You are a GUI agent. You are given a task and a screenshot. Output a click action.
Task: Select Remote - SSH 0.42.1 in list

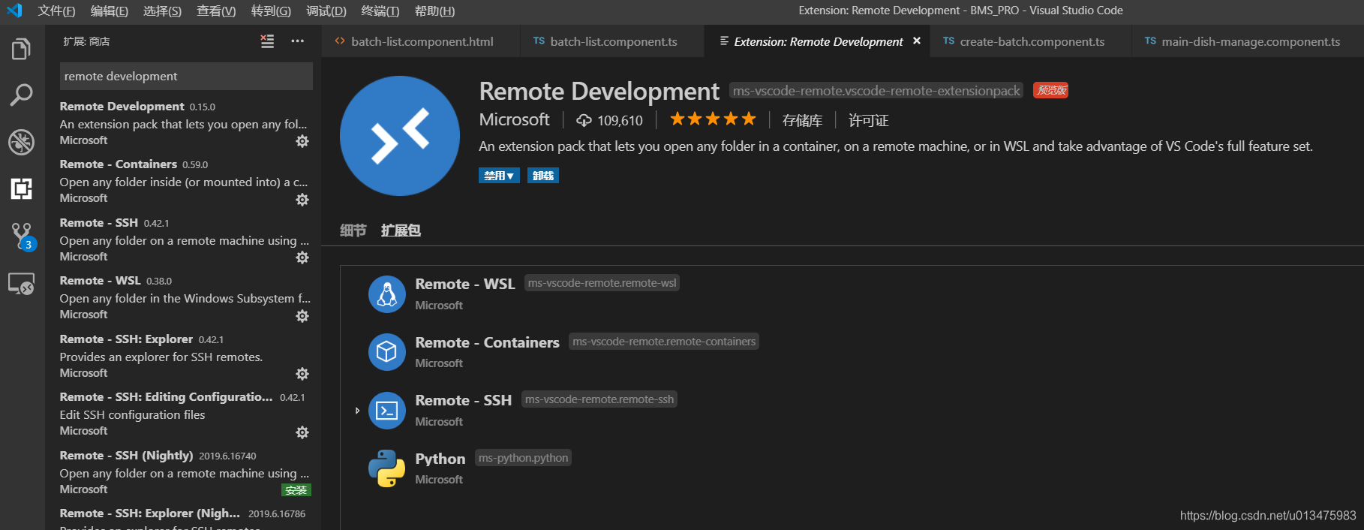[x=184, y=239]
